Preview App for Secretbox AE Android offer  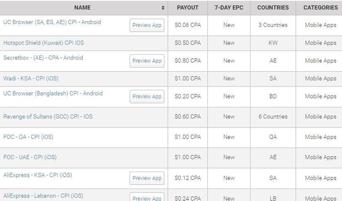147,61
